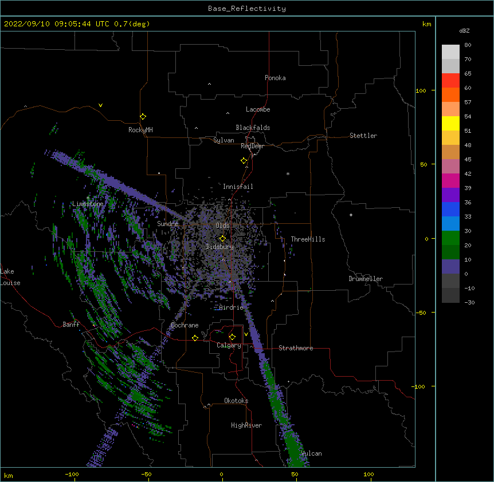
Task: Click the Olds town label
Action: pos(222,226)
